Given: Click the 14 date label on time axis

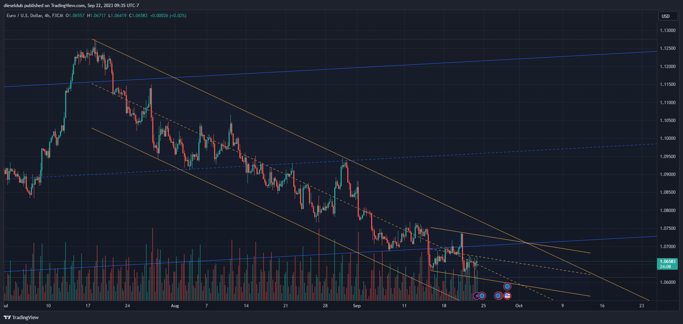Looking at the screenshot, I should pos(246,306).
